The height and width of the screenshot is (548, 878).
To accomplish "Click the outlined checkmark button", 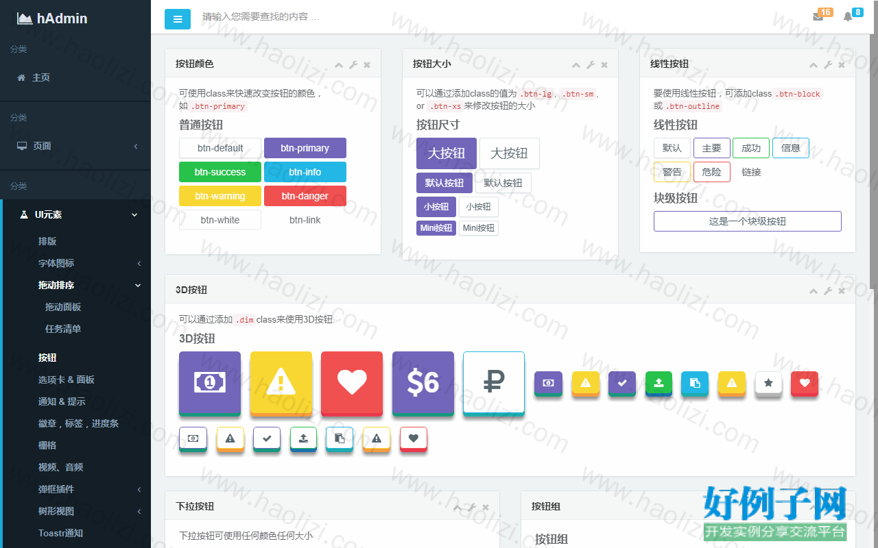I will tap(267, 439).
